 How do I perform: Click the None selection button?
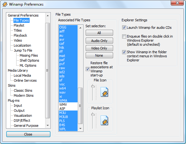[99, 55]
